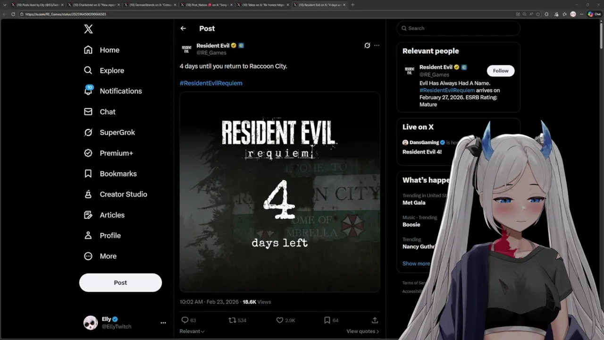This screenshot has height=340, width=604.
Task: Expand the More menu in the sidebar
Action: (x=100, y=256)
